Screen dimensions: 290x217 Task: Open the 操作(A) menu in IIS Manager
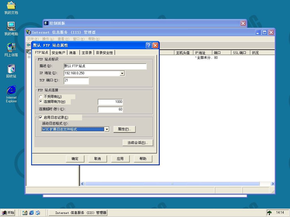(x=48, y=39)
